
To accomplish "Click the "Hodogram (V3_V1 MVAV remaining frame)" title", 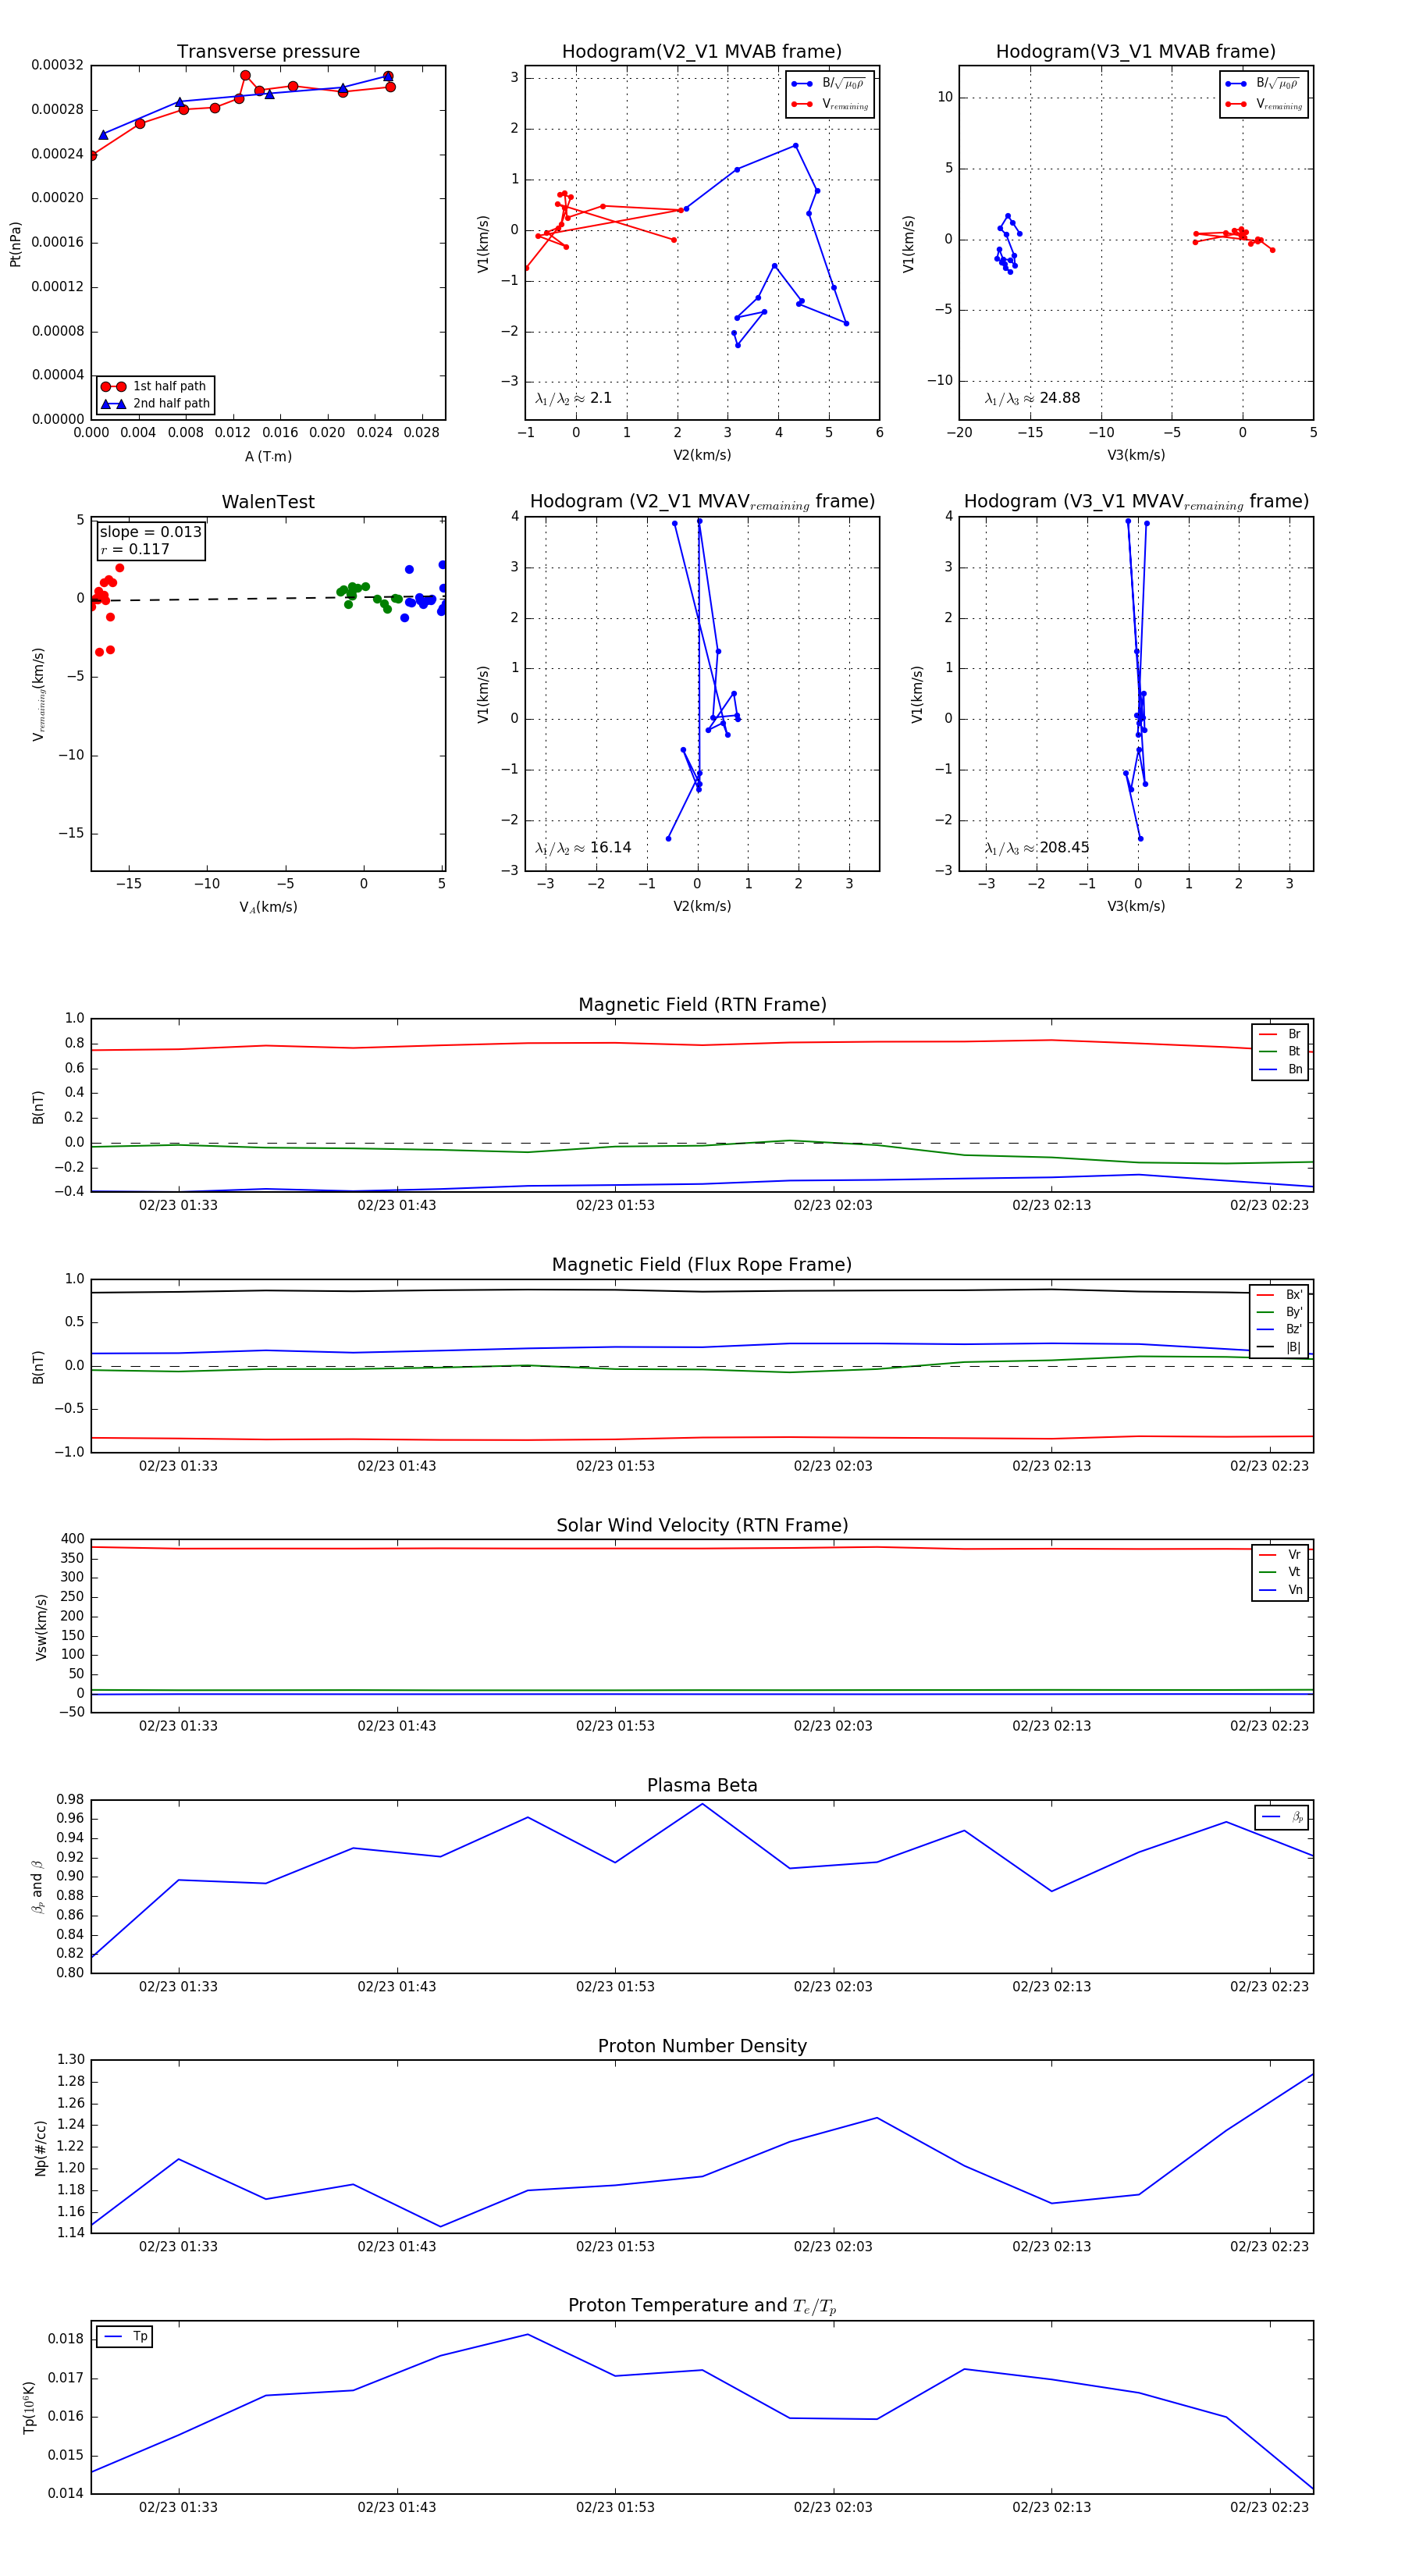I will (1136, 502).
